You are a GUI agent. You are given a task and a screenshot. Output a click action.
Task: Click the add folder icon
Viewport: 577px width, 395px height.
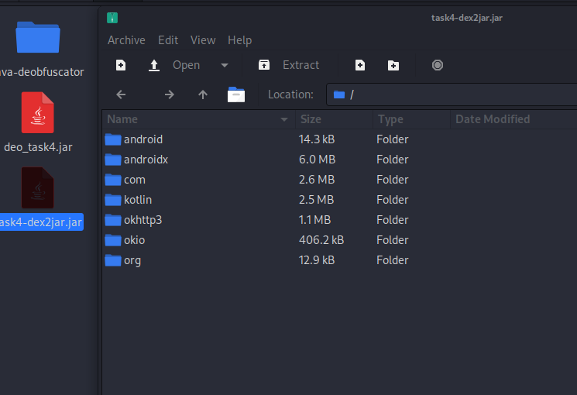tap(393, 66)
